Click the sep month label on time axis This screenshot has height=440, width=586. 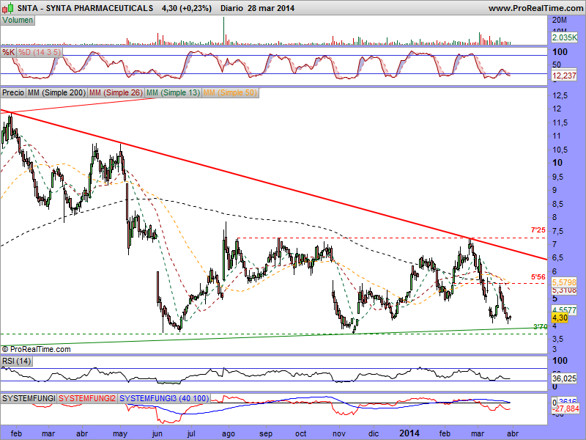pos(266,434)
